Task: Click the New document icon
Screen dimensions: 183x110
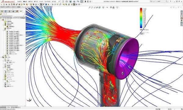Action: [63, 2]
